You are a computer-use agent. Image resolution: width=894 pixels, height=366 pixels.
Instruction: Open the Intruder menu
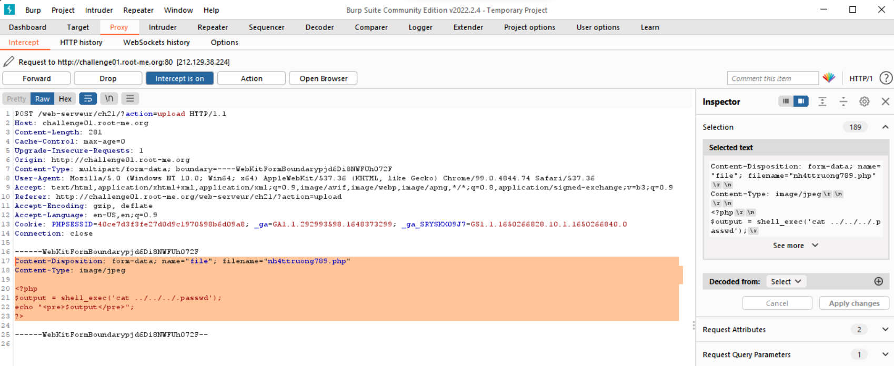[99, 10]
